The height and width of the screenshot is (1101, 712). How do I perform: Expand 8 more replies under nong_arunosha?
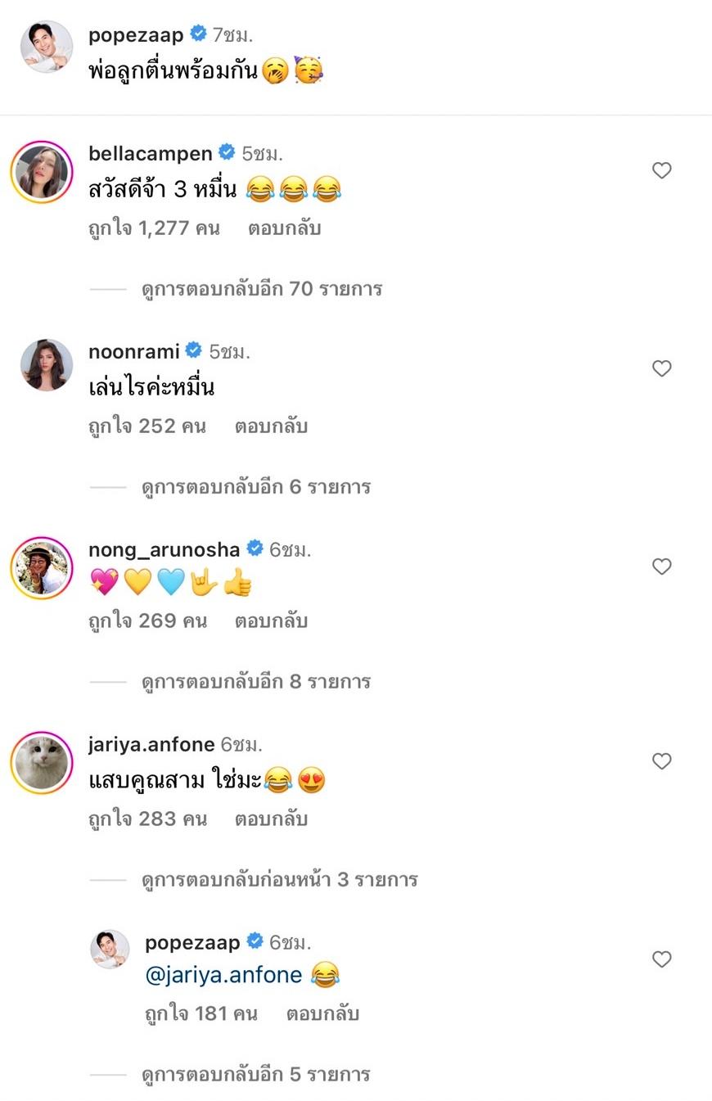(x=255, y=682)
